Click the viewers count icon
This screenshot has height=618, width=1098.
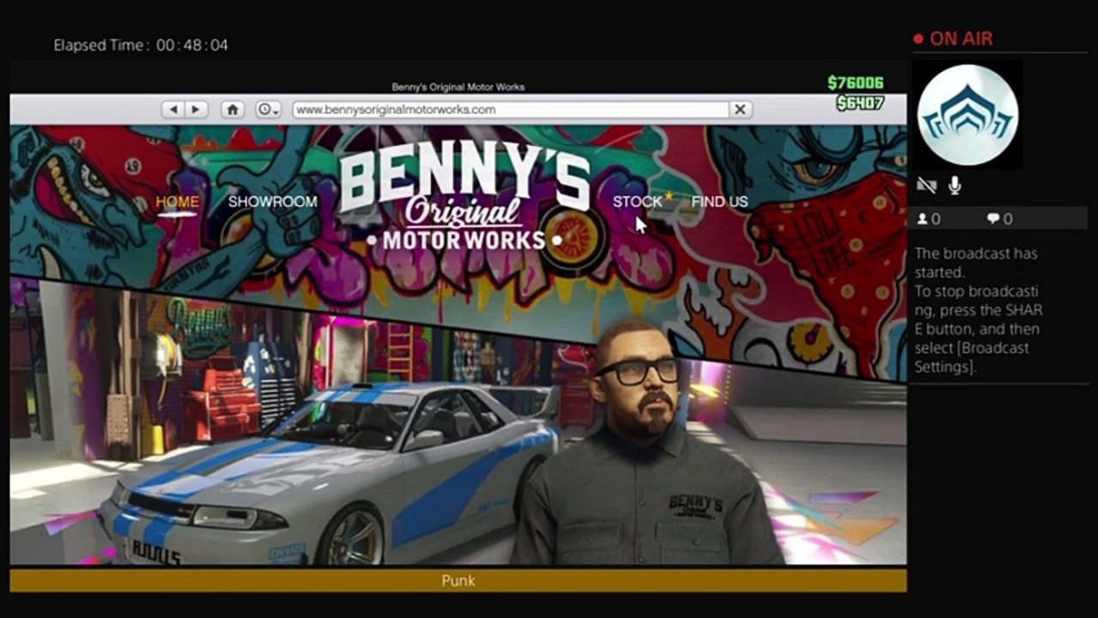(923, 219)
